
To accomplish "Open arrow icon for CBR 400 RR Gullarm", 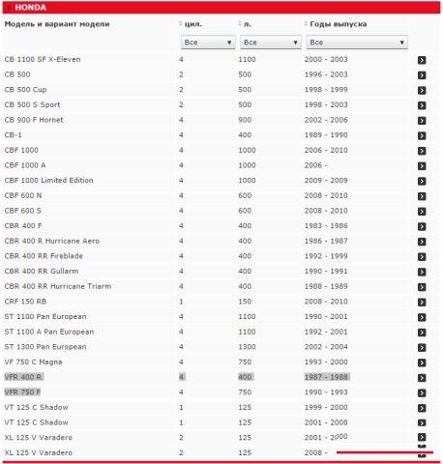I will pos(422,272).
